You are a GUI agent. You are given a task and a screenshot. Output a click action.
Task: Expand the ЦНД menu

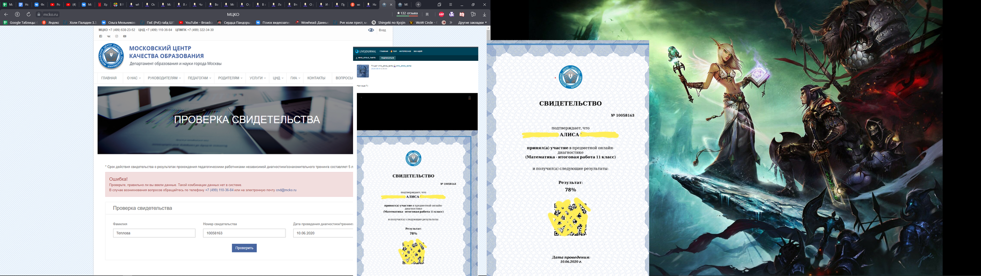click(278, 78)
